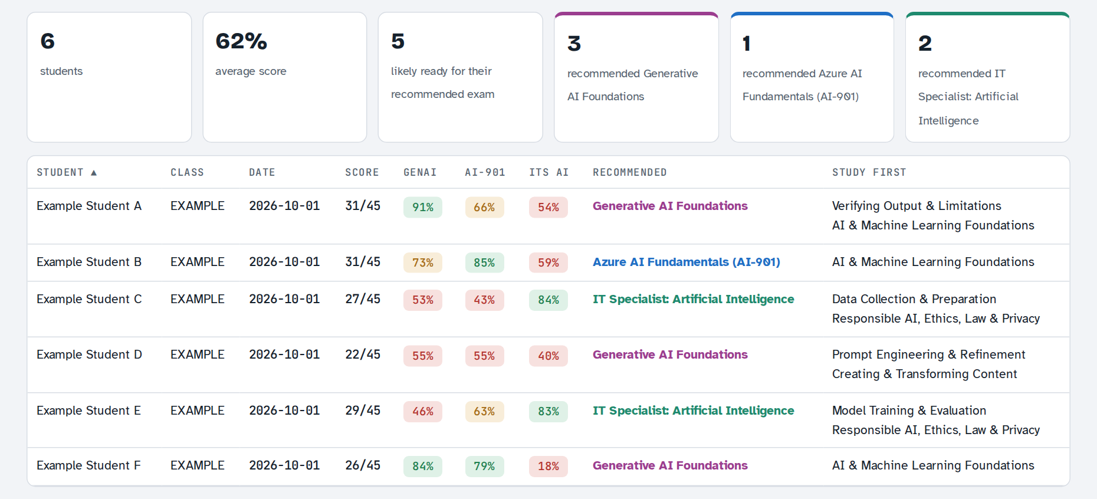Click the name 'Example Student C'
The height and width of the screenshot is (499, 1097).
point(89,299)
